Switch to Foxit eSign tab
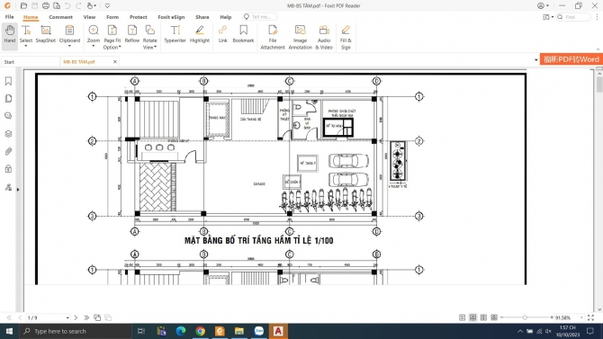 click(x=171, y=17)
